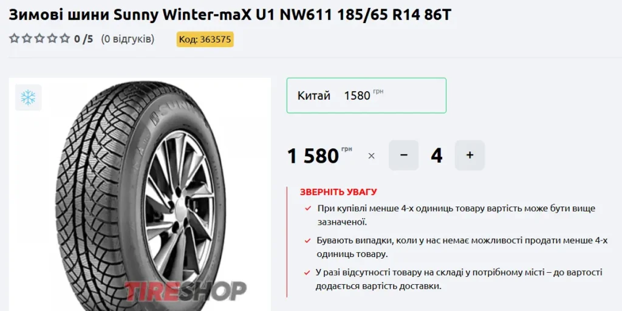Select the Китай 1580 грн price option
Image resolution: width=622 pixels, height=311 pixels.
[366, 95]
